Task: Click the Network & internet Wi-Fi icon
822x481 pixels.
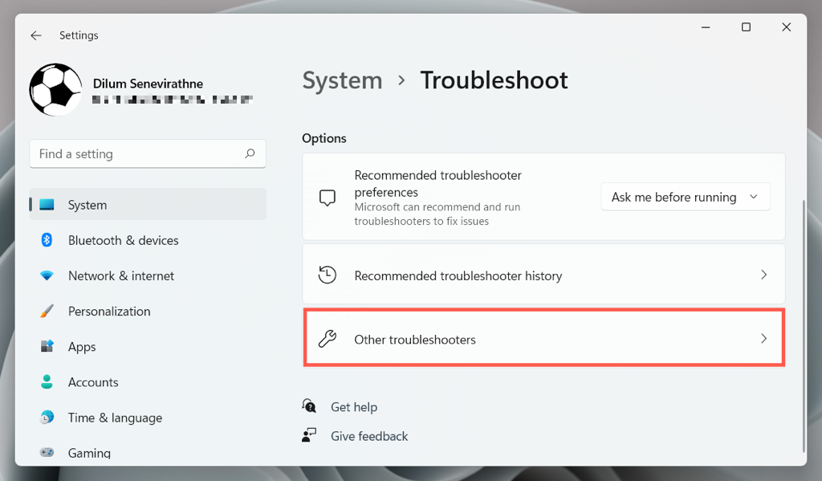Action: click(47, 275)
